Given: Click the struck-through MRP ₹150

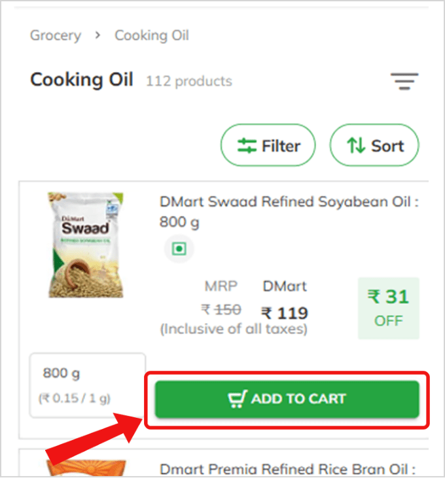Looking at the screenshot, I should [x=221, y=309].
